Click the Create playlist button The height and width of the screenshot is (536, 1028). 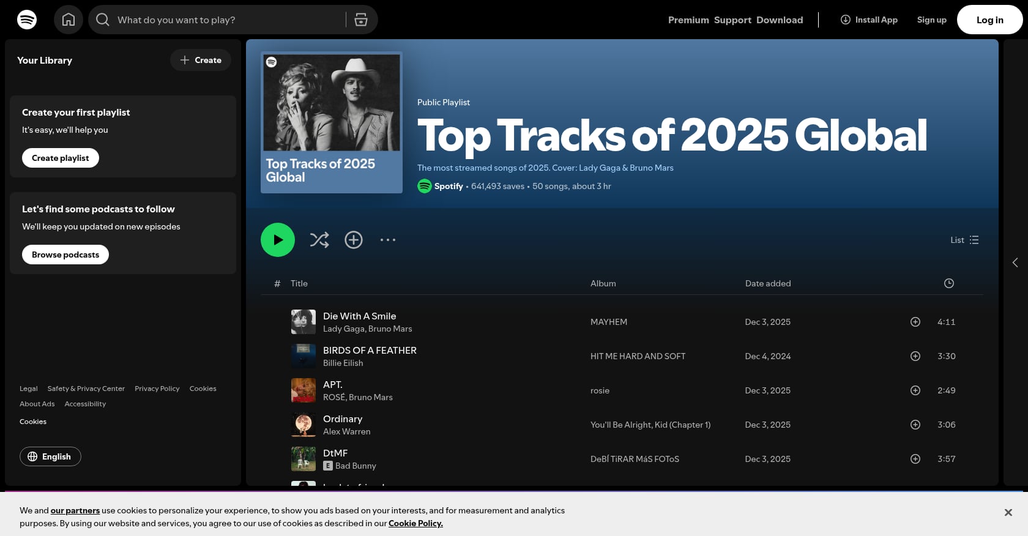coord(61,158)
